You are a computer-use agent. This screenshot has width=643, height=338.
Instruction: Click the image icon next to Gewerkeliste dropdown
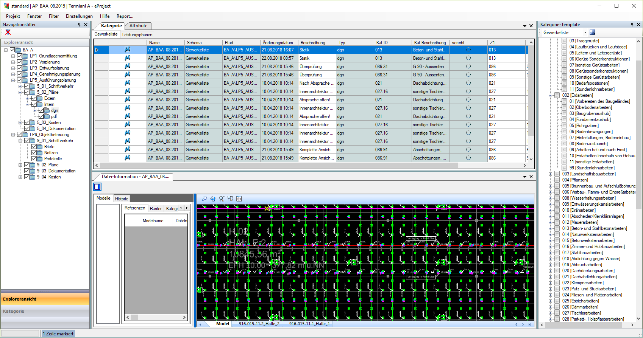coord(592,33)
